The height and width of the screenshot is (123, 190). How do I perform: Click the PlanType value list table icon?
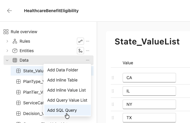pyautogui.click(x=18, y=82)
